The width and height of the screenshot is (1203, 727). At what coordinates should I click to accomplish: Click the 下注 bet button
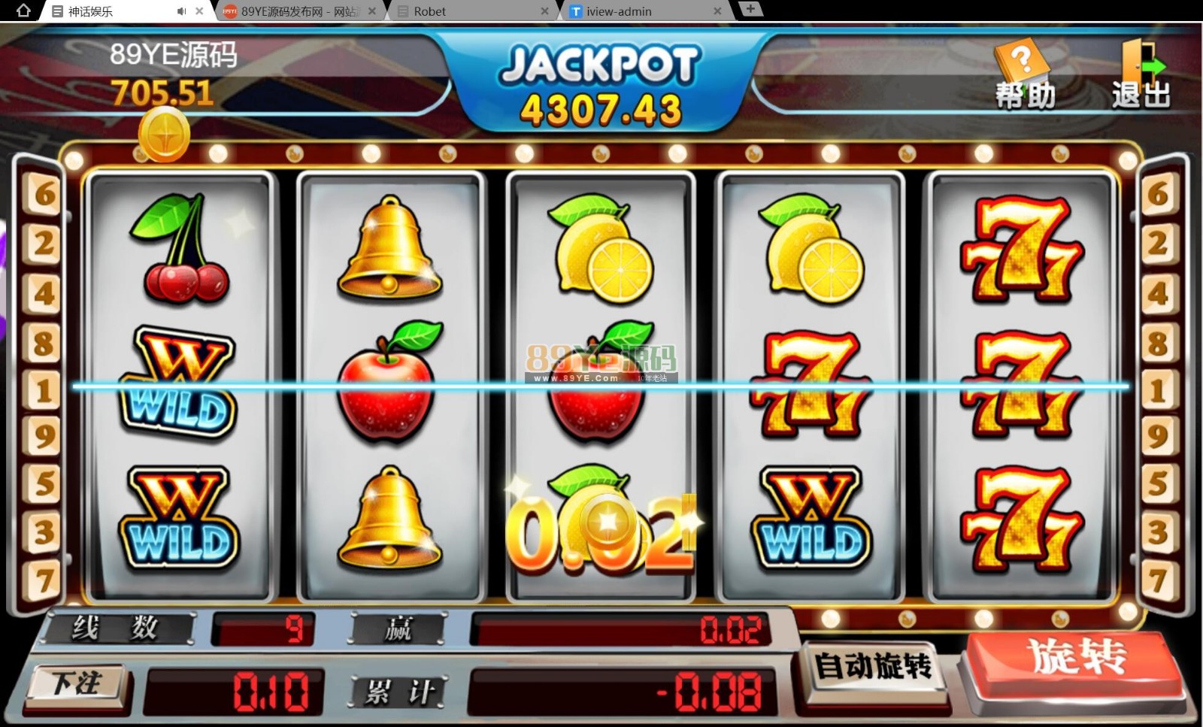coord(77,683)
